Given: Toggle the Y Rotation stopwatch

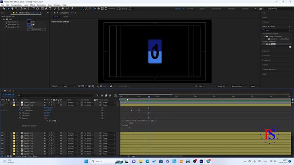Looking at the screenshot, I should (20, 113).
